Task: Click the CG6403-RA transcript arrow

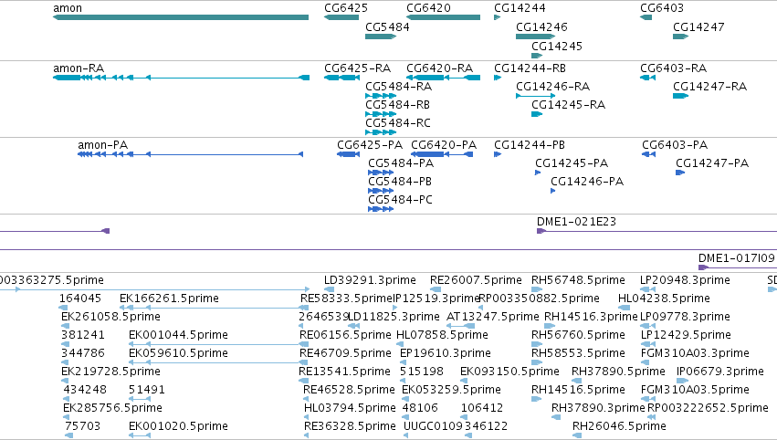Action: coord(647,78)
